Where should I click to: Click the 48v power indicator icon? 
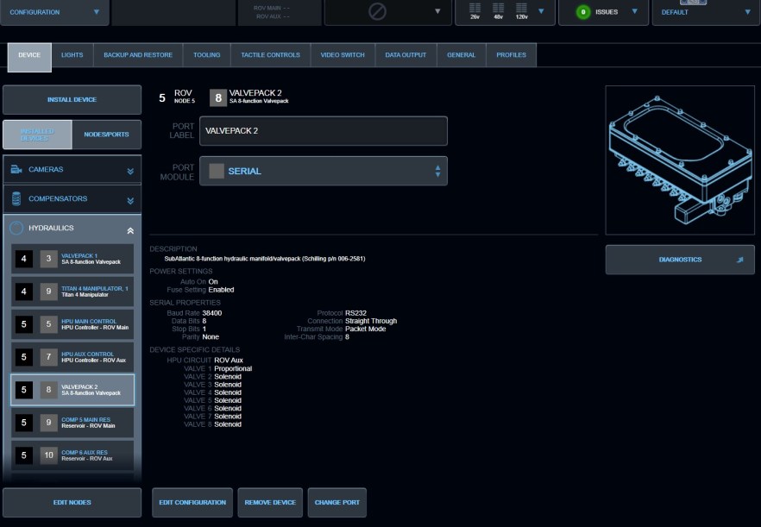[499, 10]
